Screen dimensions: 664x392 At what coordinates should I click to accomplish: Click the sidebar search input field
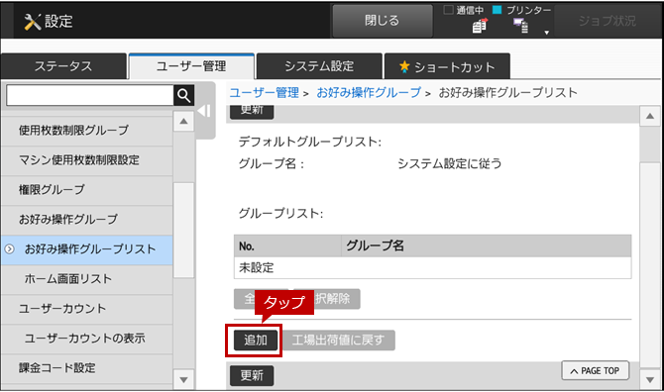[x=90, y=96]
